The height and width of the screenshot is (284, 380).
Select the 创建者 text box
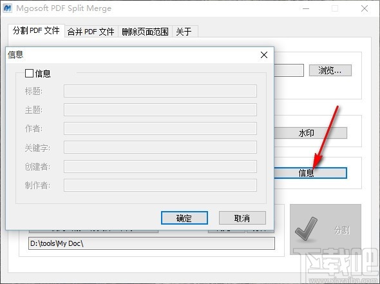pos(160,167)
